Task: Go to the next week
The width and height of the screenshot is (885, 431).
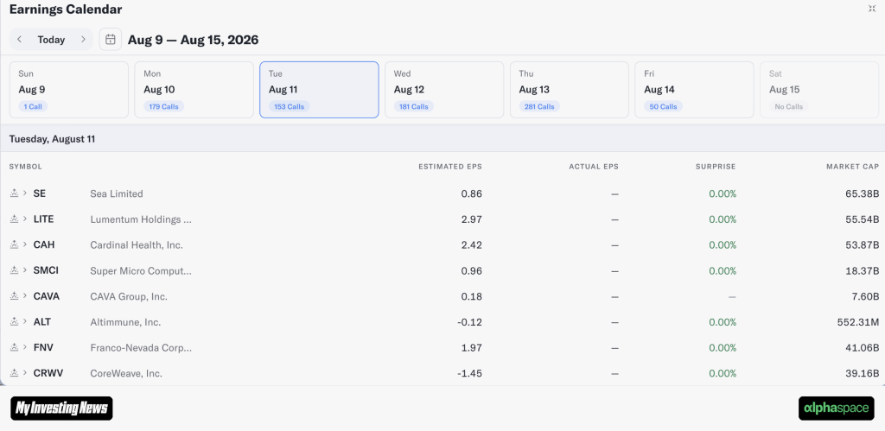Action: 83,40
